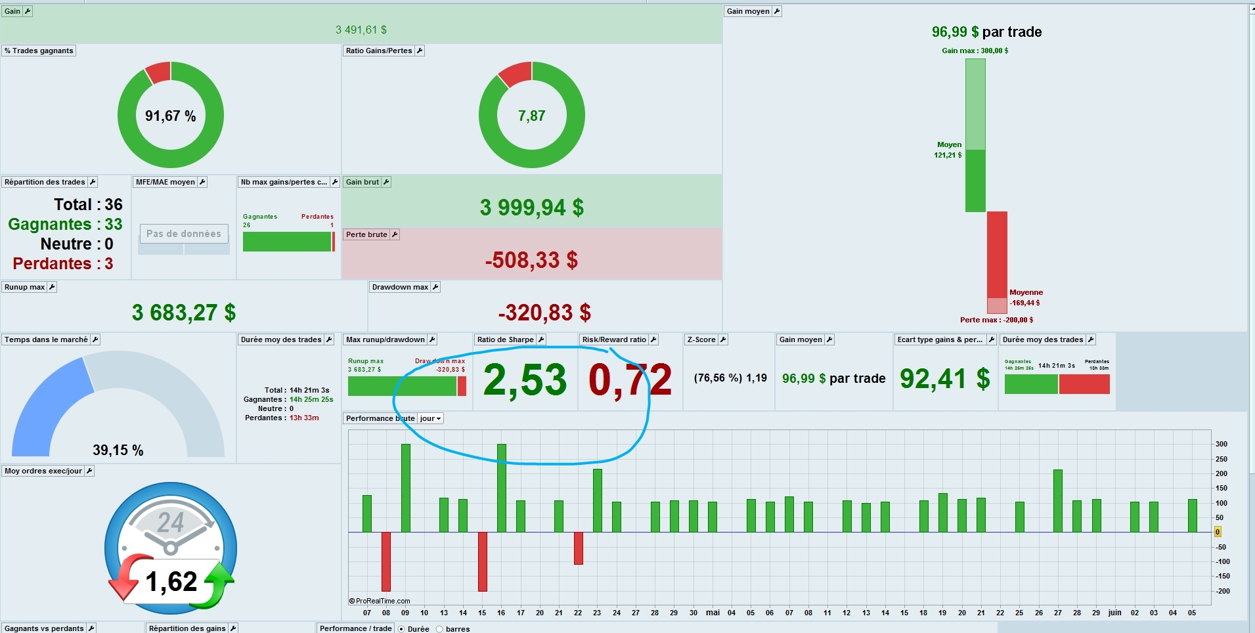1255x633 pixels.
Task: Open wrench for Max runup/drawdown panel
Action: tap(432, 339)
